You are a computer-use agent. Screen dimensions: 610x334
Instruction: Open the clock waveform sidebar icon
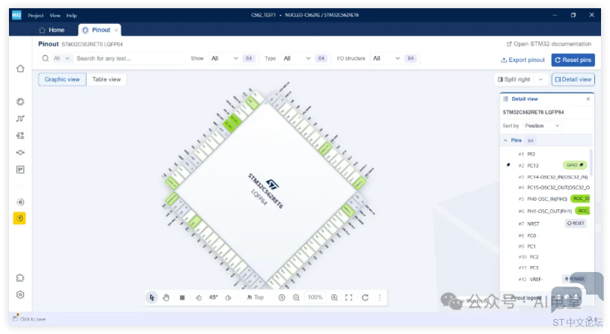pyautogui.click(x=20, y=119)
